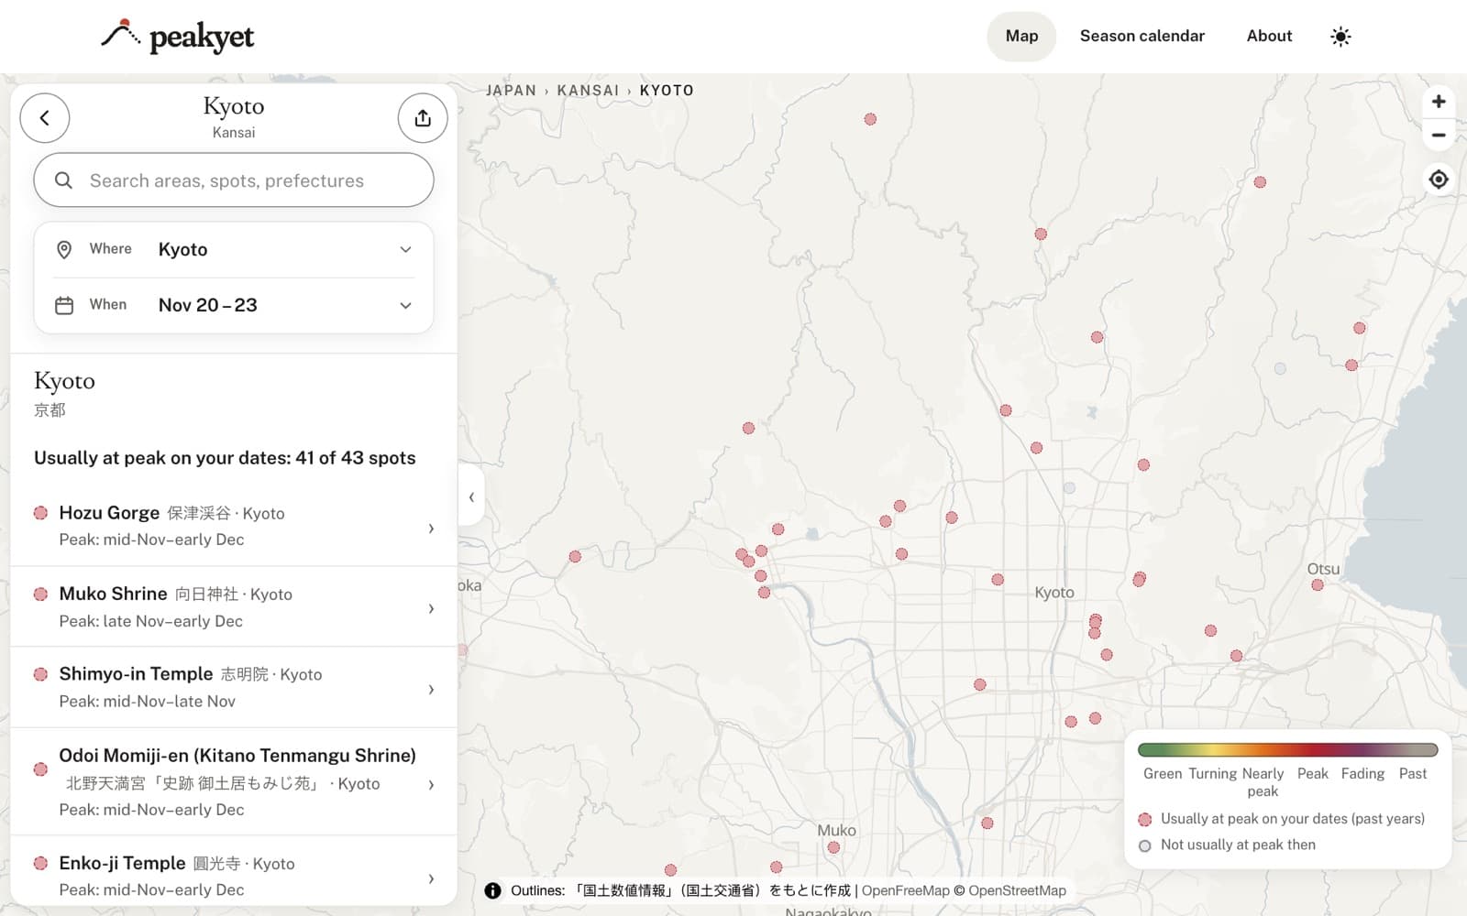Focus the search areas, spots, prefectures field
The width and height of the screenshot is (1467, 916).
click(234, 180)
